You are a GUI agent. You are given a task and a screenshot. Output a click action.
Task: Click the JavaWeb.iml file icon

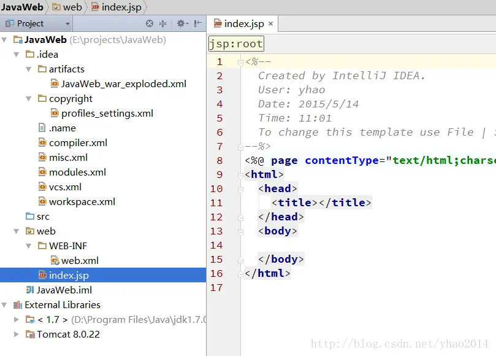tap(30, 290)
